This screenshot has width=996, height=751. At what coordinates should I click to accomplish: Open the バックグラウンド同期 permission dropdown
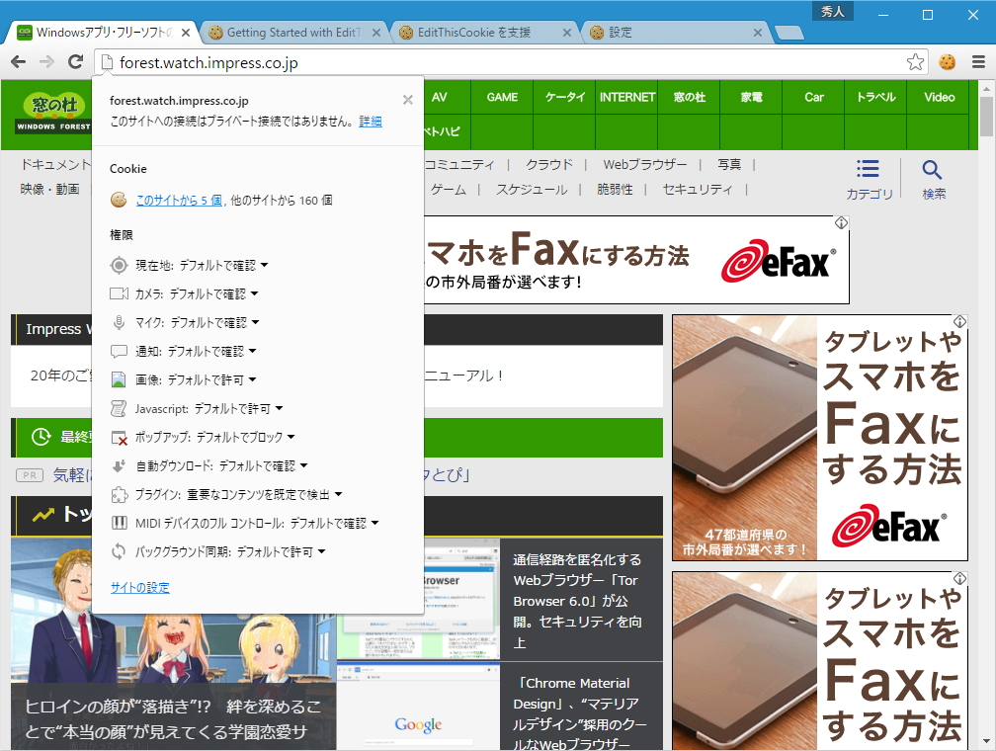click(x=321, y=551)
